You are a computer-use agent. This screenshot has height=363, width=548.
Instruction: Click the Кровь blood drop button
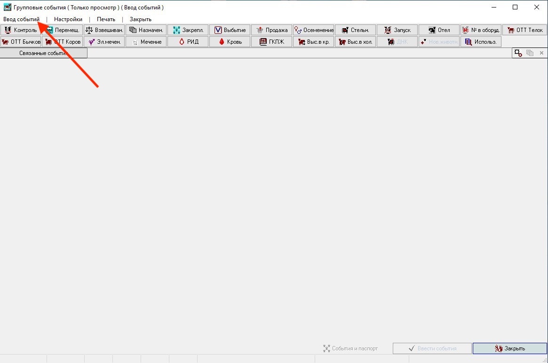click(230, 41)
